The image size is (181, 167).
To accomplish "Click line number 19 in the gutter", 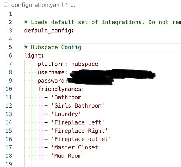I will click(x=9, y=164).
